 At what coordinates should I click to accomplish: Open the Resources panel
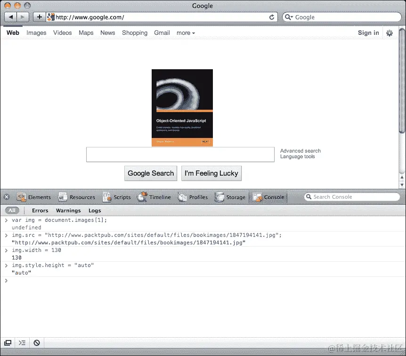(77, 197)
